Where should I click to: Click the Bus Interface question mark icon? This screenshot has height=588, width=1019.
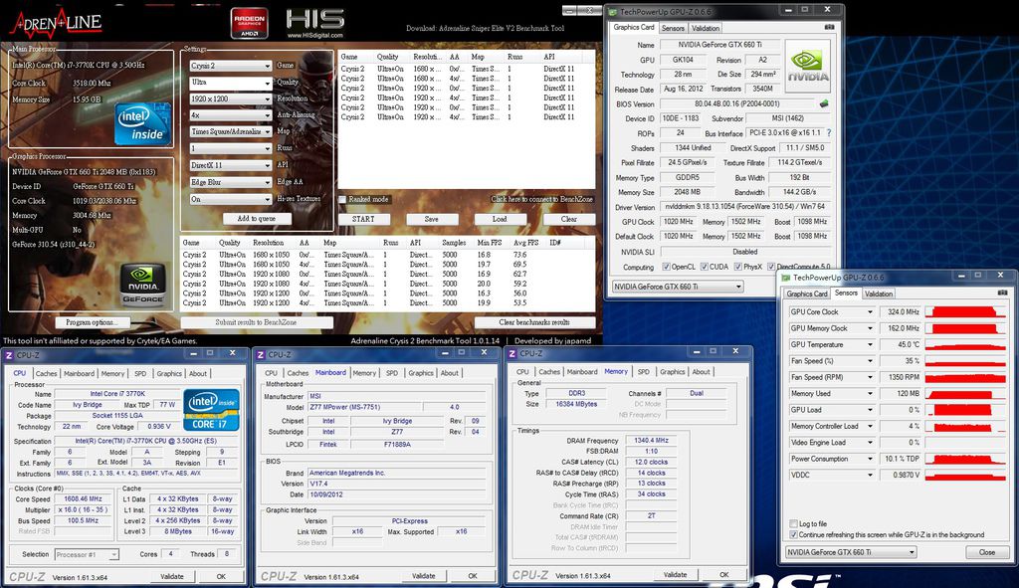829,132
